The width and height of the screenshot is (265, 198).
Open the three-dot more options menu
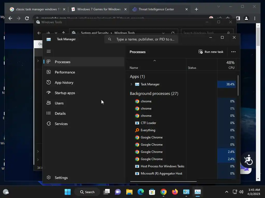tap(233, 52)
